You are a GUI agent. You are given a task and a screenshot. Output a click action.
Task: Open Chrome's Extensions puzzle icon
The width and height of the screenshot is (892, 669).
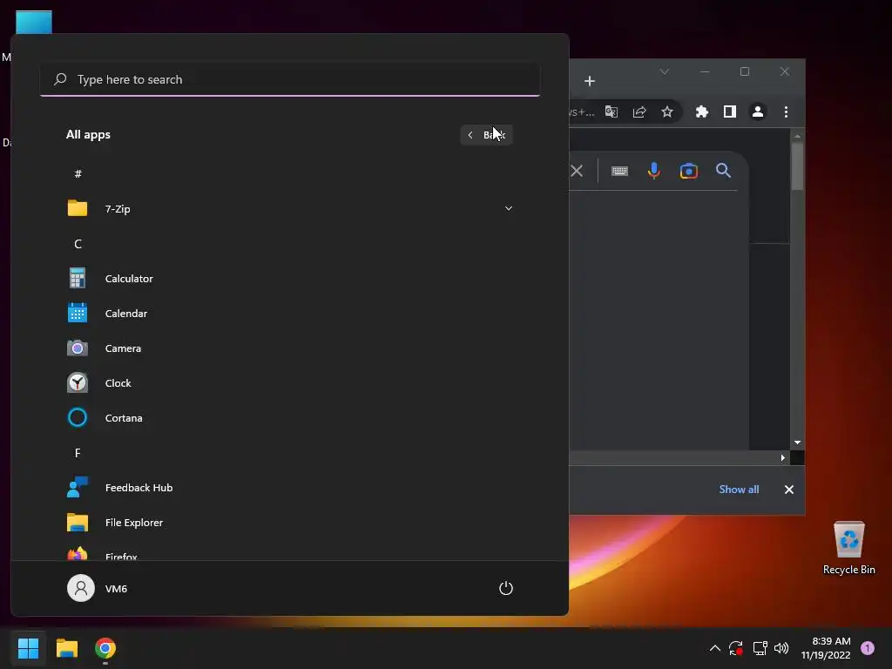point(702,111)
